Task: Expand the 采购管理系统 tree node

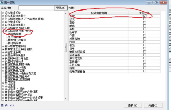Action: click(x=3, y=13)
